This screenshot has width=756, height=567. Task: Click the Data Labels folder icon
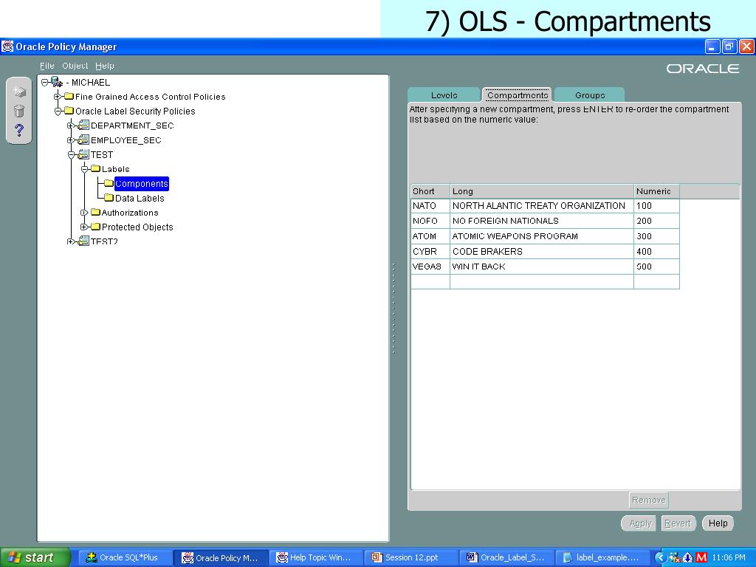(109, 198)
